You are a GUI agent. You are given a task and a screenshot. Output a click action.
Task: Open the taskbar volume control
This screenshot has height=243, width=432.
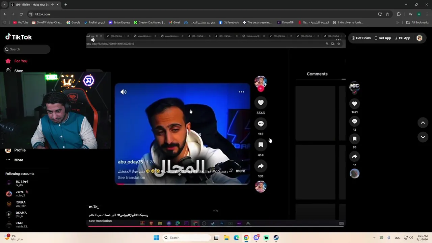click(x=411, y=238)
